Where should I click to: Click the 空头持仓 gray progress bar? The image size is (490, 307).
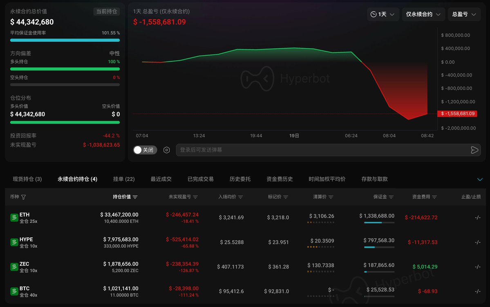tap(65, 84)
